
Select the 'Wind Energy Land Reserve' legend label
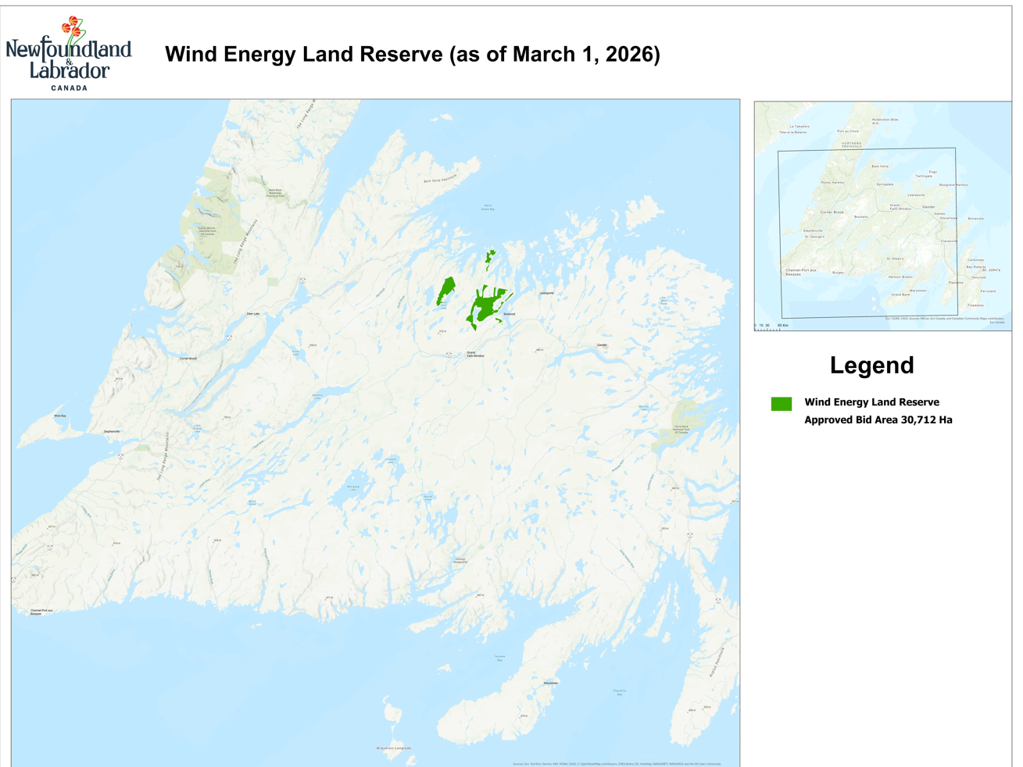pyautogui.click(x=871, y=402)
